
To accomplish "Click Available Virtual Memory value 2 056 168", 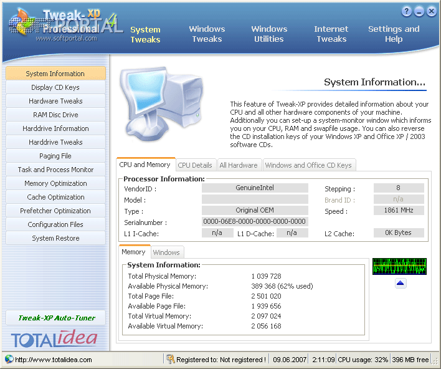I will (267, 326).
